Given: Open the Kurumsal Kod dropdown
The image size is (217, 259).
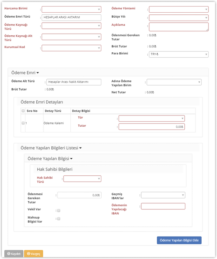Looking at the screenshot, I should click(71, 48).
